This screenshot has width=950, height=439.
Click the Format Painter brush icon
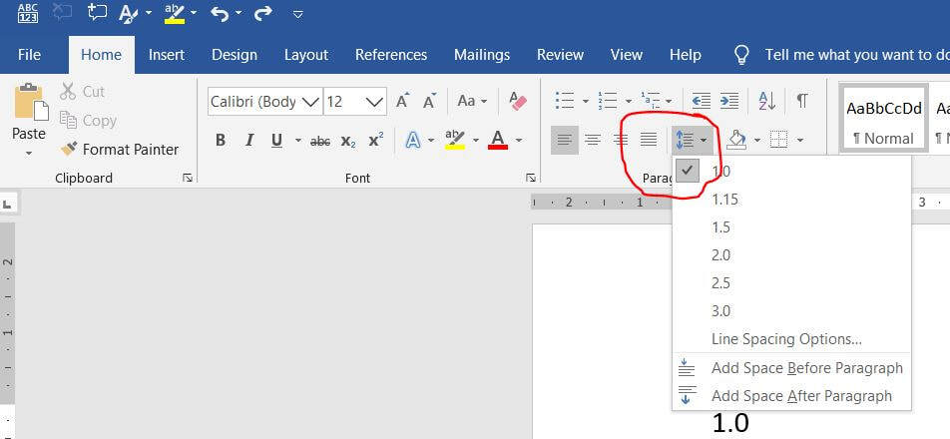[x=69, y=150]
